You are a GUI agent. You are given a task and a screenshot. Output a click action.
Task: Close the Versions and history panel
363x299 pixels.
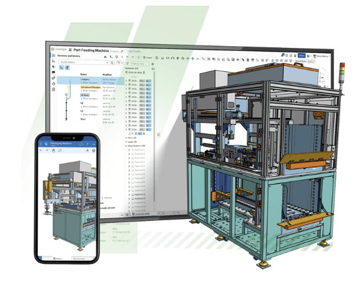(122, 56)
